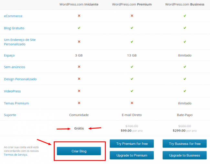Open the Temas Premium feature link
Screen dimensions: 210x164
16,103
